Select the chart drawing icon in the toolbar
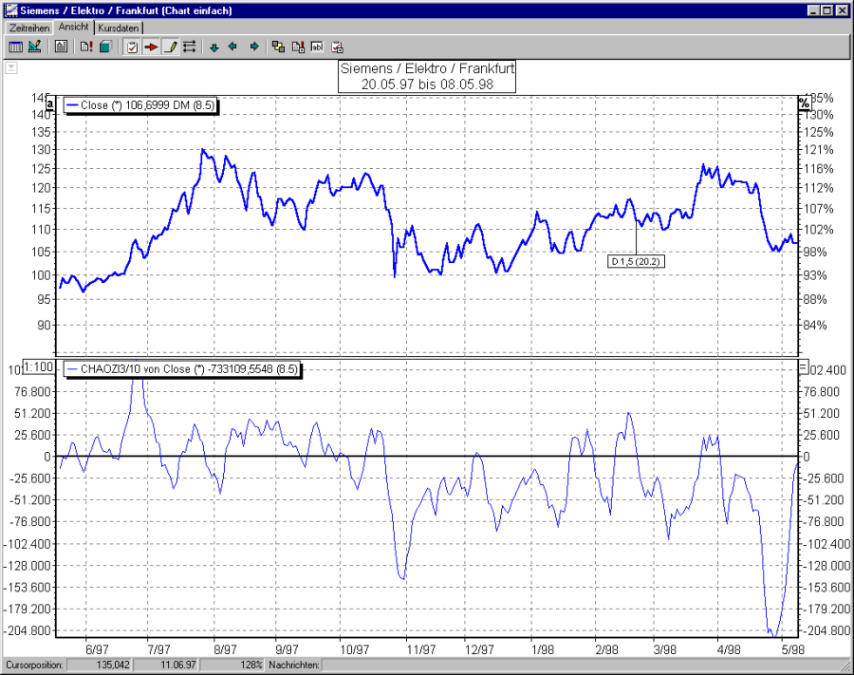854x675 pixels. pyautogui.click(x=33, y=46)
